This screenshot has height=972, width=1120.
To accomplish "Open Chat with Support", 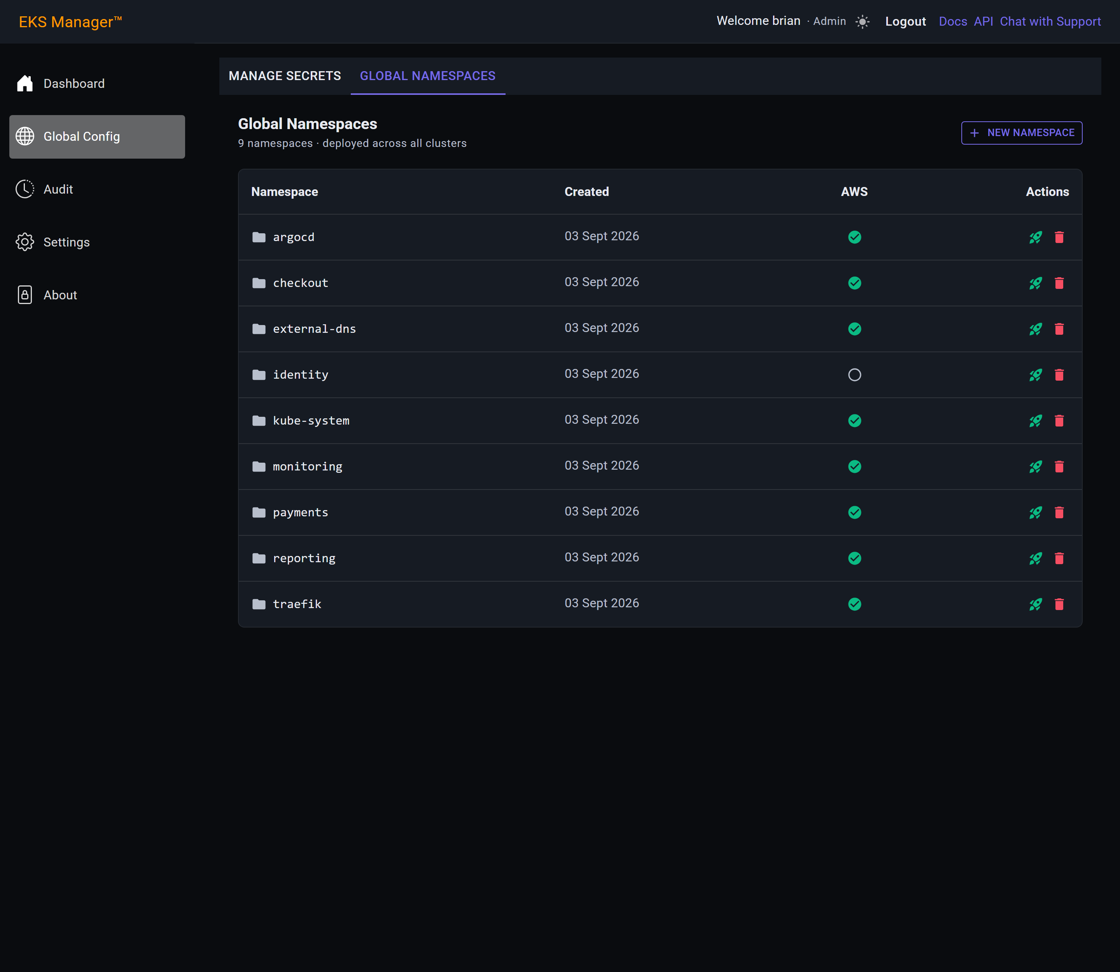I will pyautogui.click(x=1050, y=22).
